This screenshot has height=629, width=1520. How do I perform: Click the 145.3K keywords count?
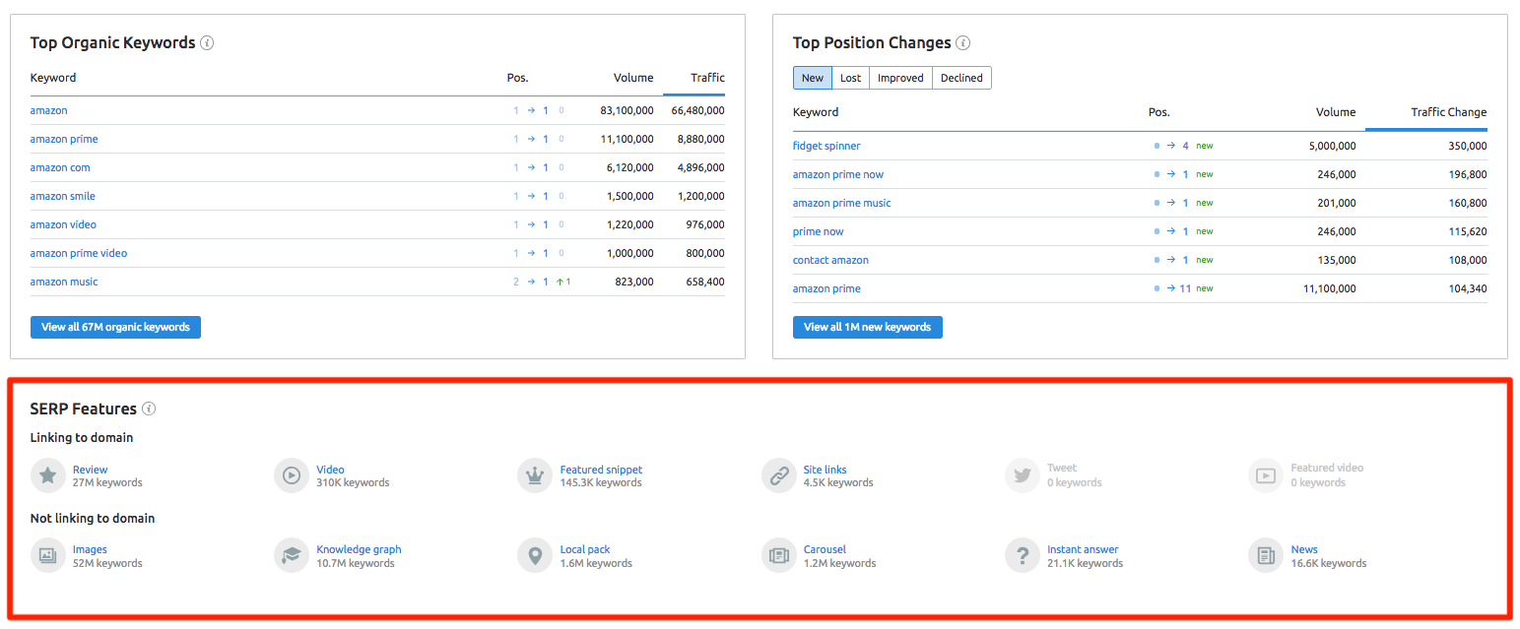click(601, 483)
